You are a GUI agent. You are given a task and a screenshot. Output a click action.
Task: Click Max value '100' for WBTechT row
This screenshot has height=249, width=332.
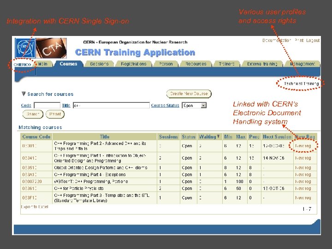[240, 182]
